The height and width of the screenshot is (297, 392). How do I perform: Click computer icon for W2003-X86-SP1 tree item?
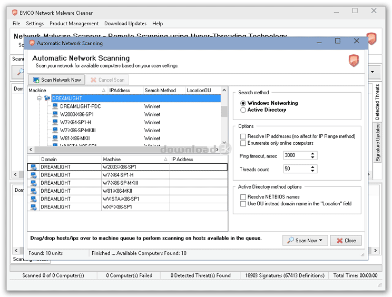pyautogui.click(x=55, y=114)
